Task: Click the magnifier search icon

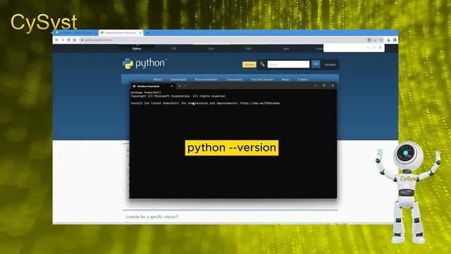Action: point(262,64)
